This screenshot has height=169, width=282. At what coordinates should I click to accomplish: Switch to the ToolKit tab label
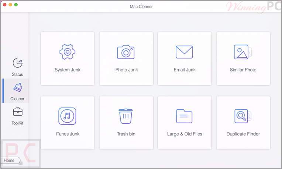(17, 123)
